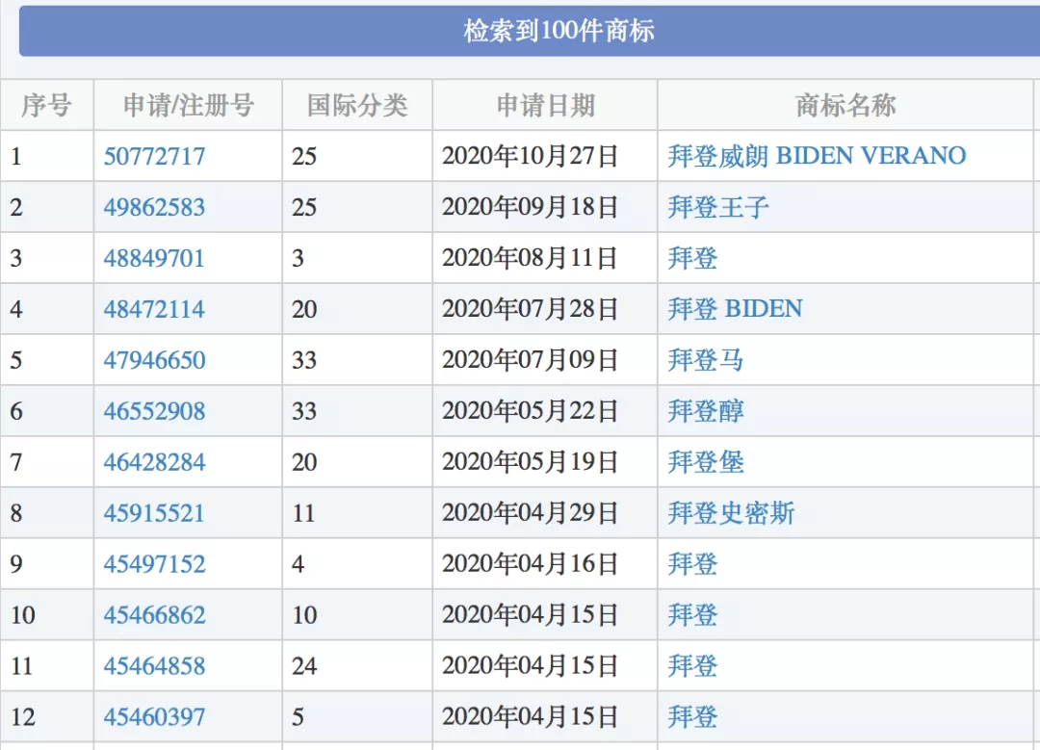
Task: Click the 46428284 number link
Action: pyautogui.click(x=154, y=463)
